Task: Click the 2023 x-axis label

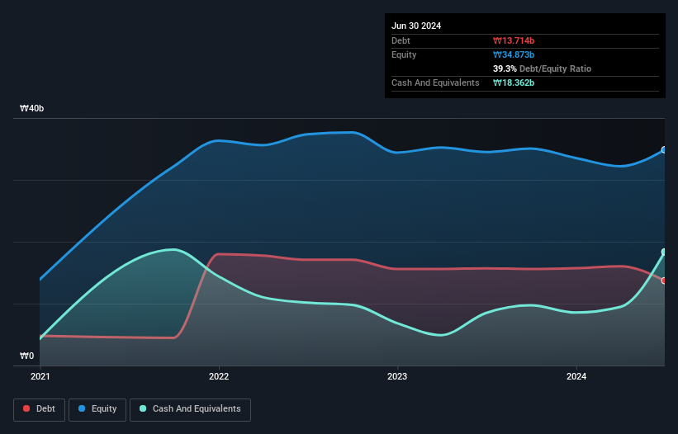Action: click(x=397, y=376)
